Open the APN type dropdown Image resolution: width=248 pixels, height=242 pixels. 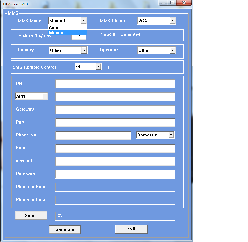pyautogui.click(x=45, y=96)
